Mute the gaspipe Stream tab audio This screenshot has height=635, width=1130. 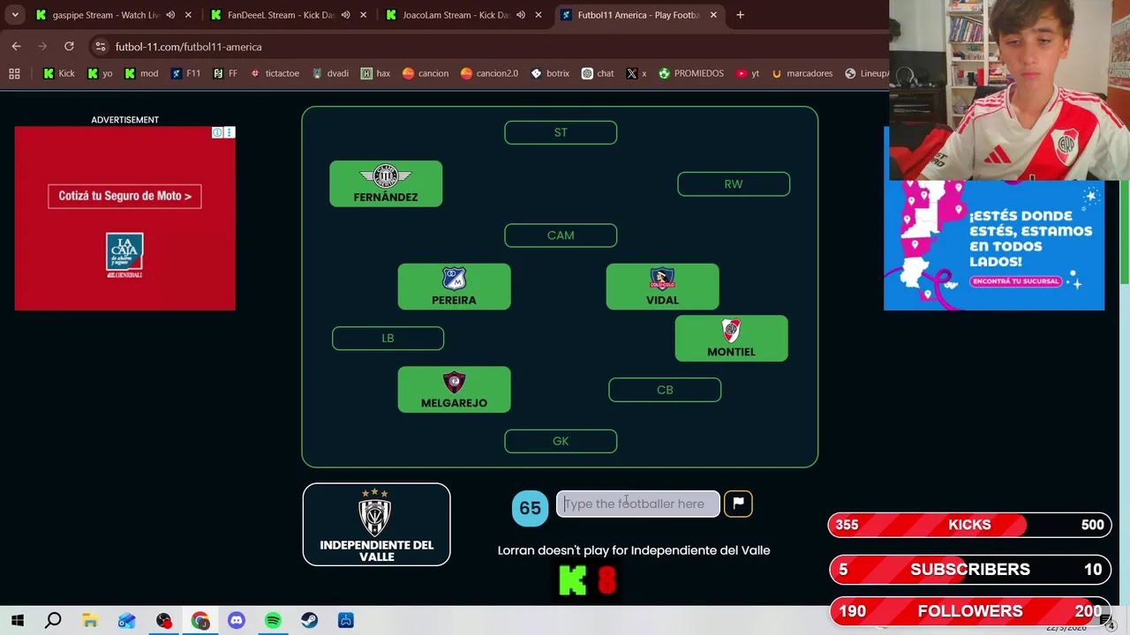[x=170, y=15]
